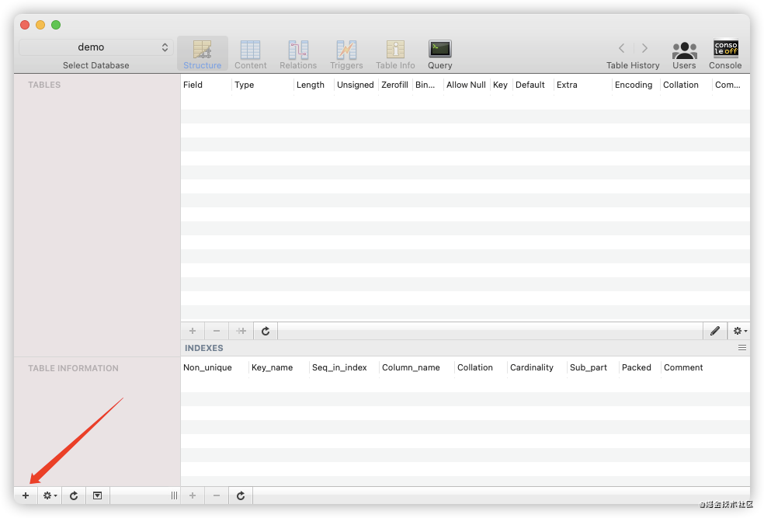Click the Column_name column header
Viewport: 764px width, 518px height.
(x=417, y=367)
